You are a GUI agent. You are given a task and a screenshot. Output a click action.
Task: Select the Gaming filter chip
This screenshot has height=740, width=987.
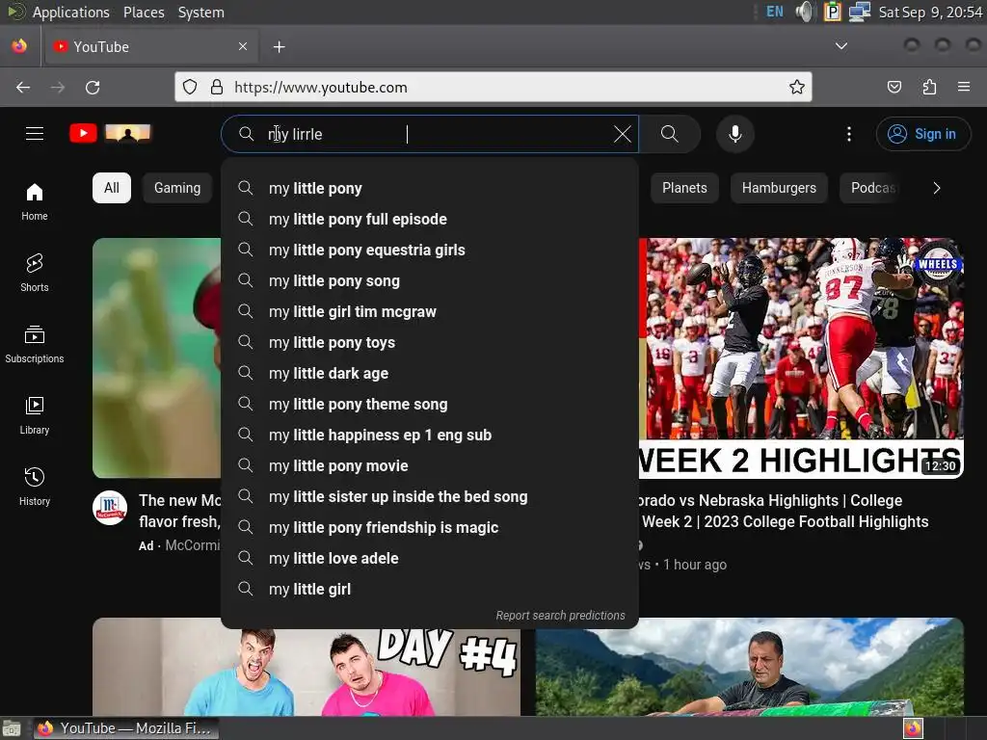coord(177,188)
